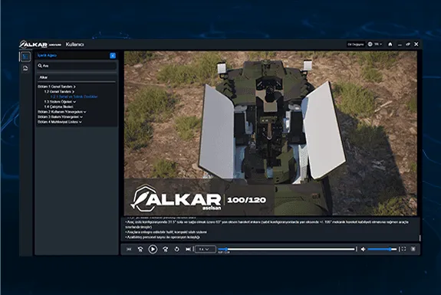441x295 pixels.
Task: Click the Dil Değiştir language button
Action: 356,44
